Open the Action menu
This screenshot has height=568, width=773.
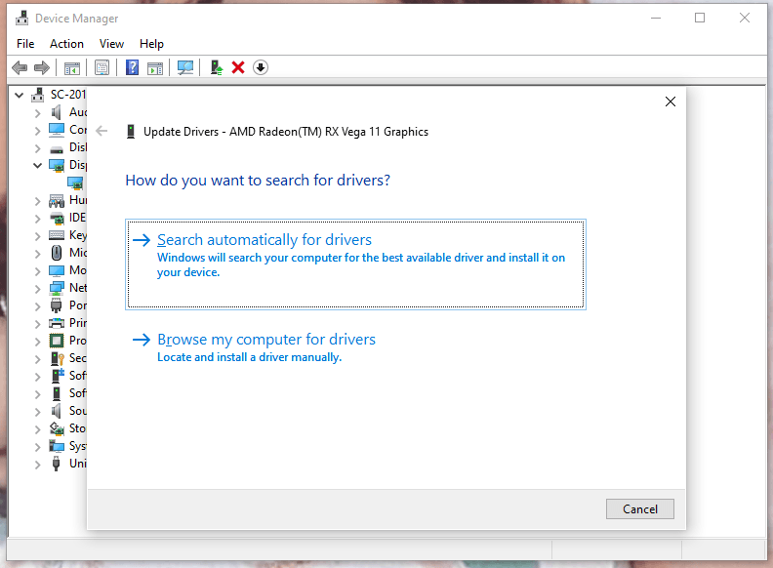tap(66, 44)
